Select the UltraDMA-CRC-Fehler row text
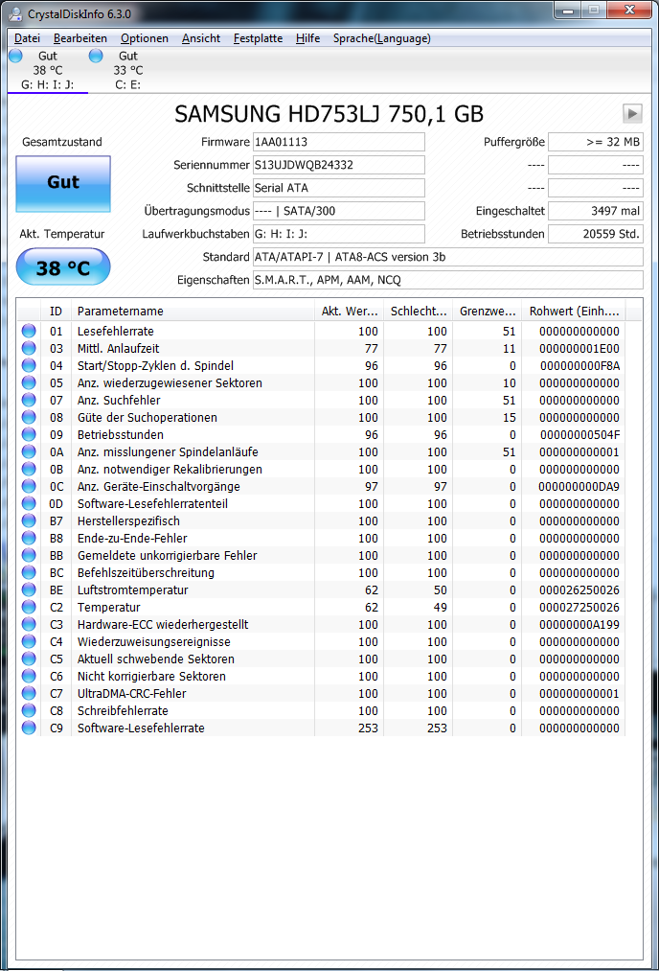 point(132,694)
